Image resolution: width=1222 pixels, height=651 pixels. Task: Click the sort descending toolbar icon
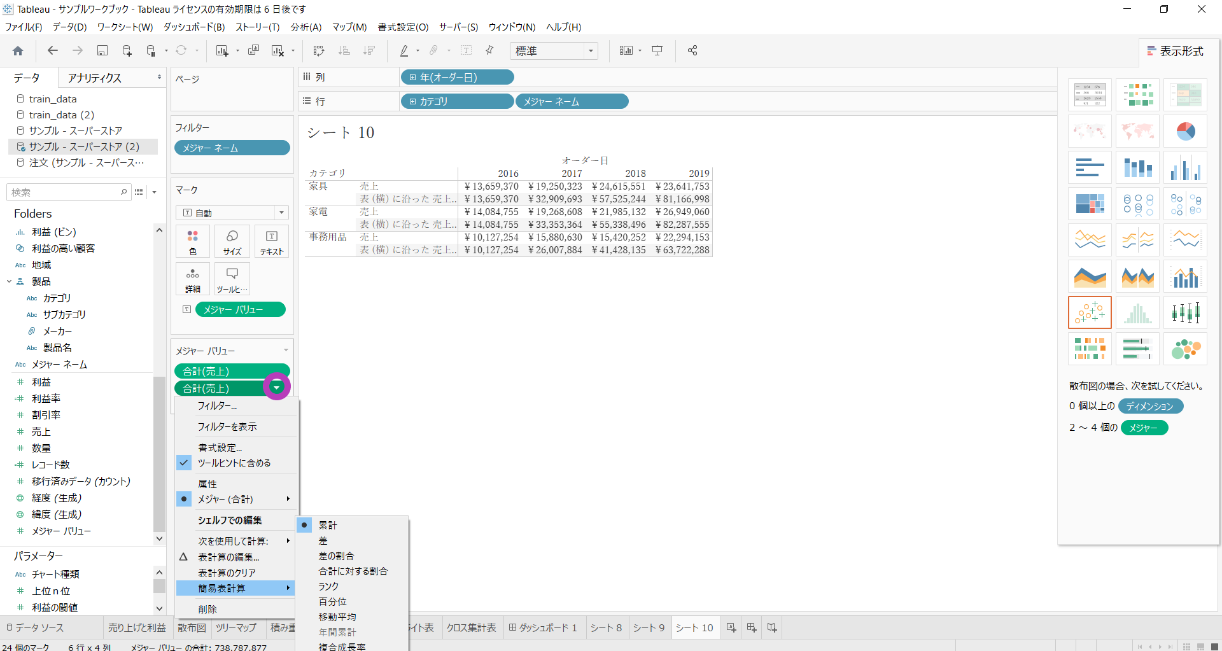click(369, 51)
